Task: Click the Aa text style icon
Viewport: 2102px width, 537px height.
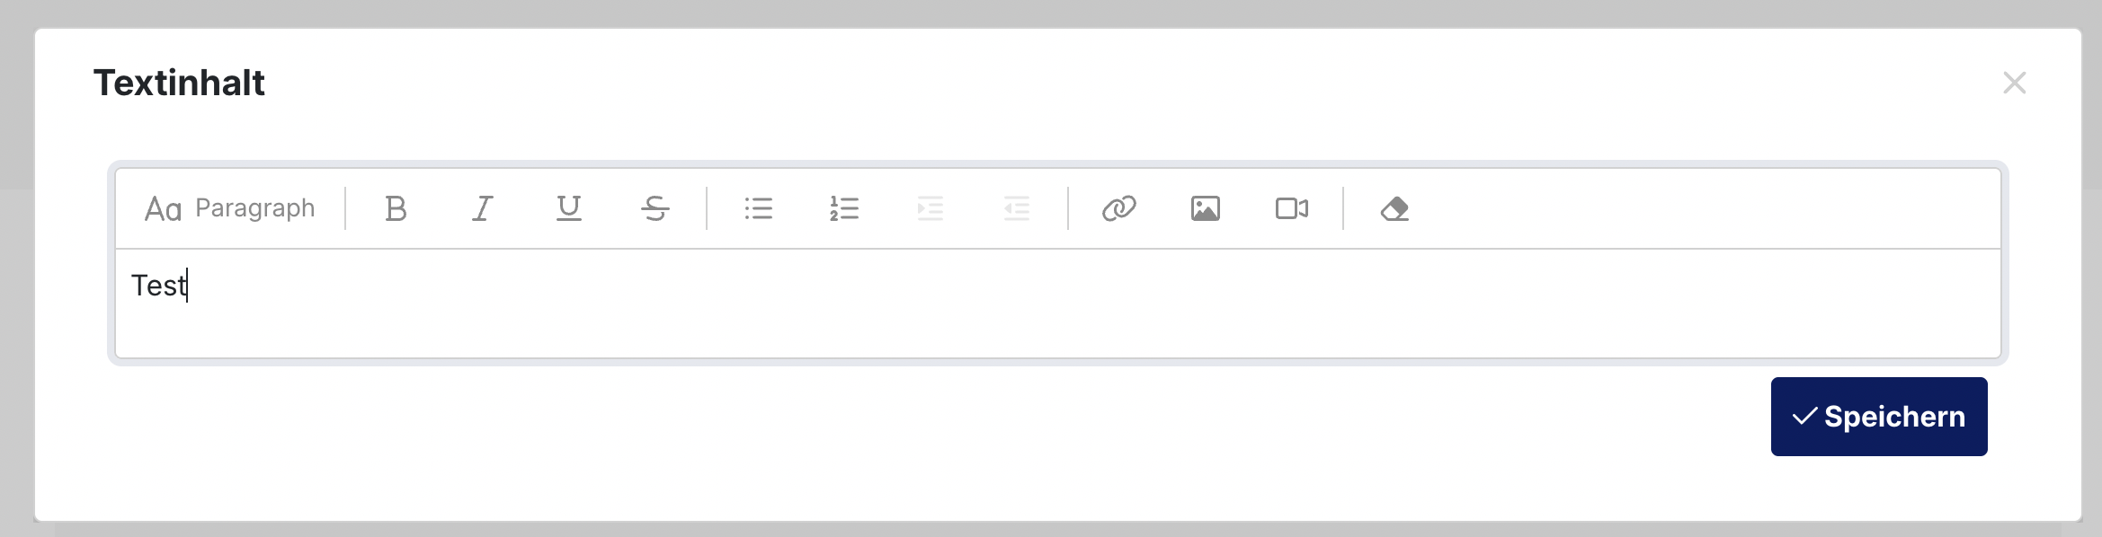Action: (163, 209)
